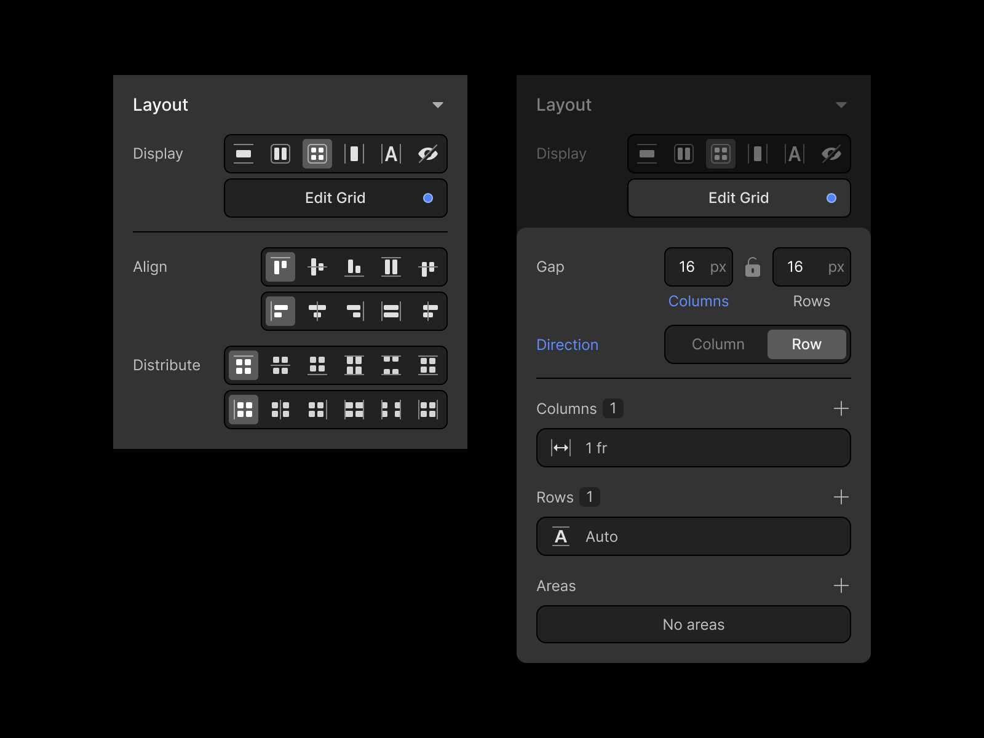Image resolution: width=984 pixels, height=738 pixels.
Task: Select the column width icon beside 1 fr
Action: (561, 448)
